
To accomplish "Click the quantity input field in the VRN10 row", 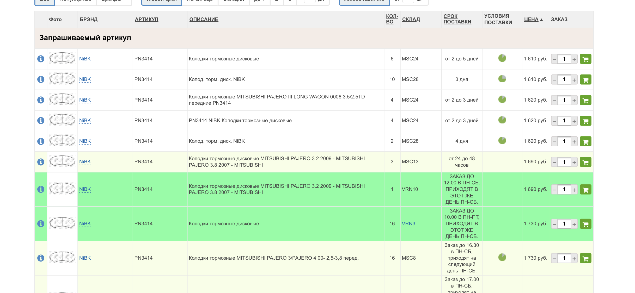I will [564, 190].
